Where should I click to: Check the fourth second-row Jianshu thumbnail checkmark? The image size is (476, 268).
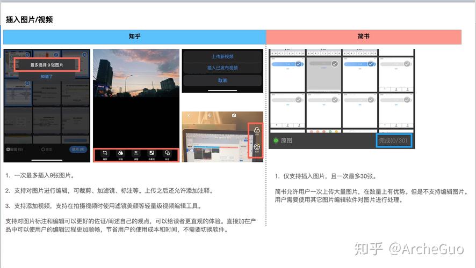407,100
